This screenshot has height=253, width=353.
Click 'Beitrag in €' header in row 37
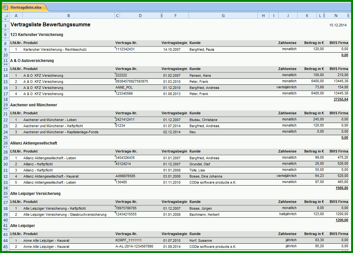[x=314, y=202]
